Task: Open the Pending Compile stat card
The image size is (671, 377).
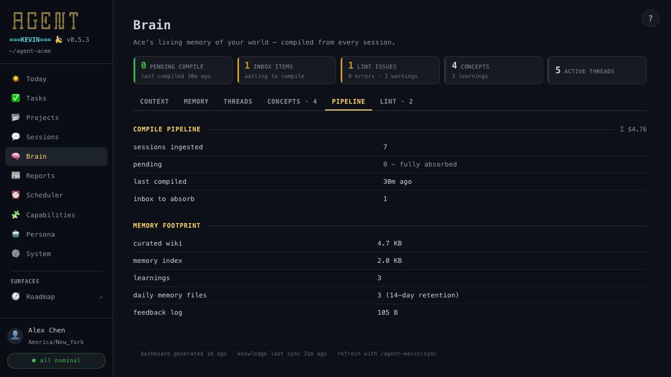Action: (x=183, y=70)
